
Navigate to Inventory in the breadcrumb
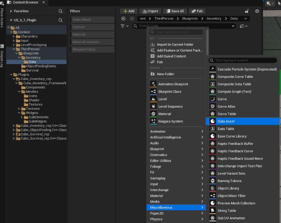214,19
